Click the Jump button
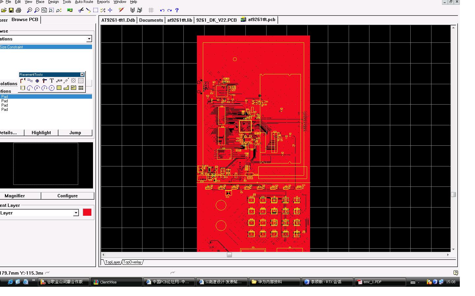The width and height of the screenshot is (475, 296). (75, 133)
